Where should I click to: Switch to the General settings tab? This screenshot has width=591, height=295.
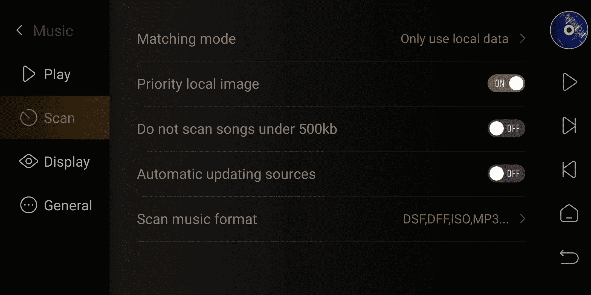point(55,205)
